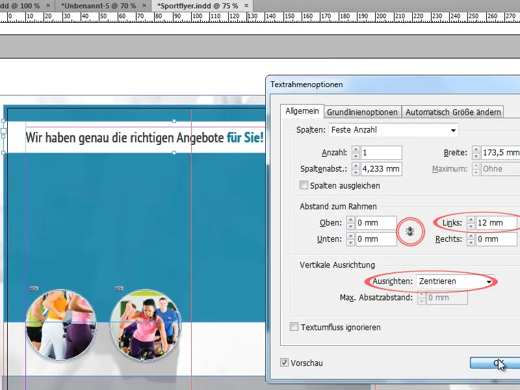Click the link badge above the right circular photo
The height and width of the screenshot is (390, 520).
119,288
